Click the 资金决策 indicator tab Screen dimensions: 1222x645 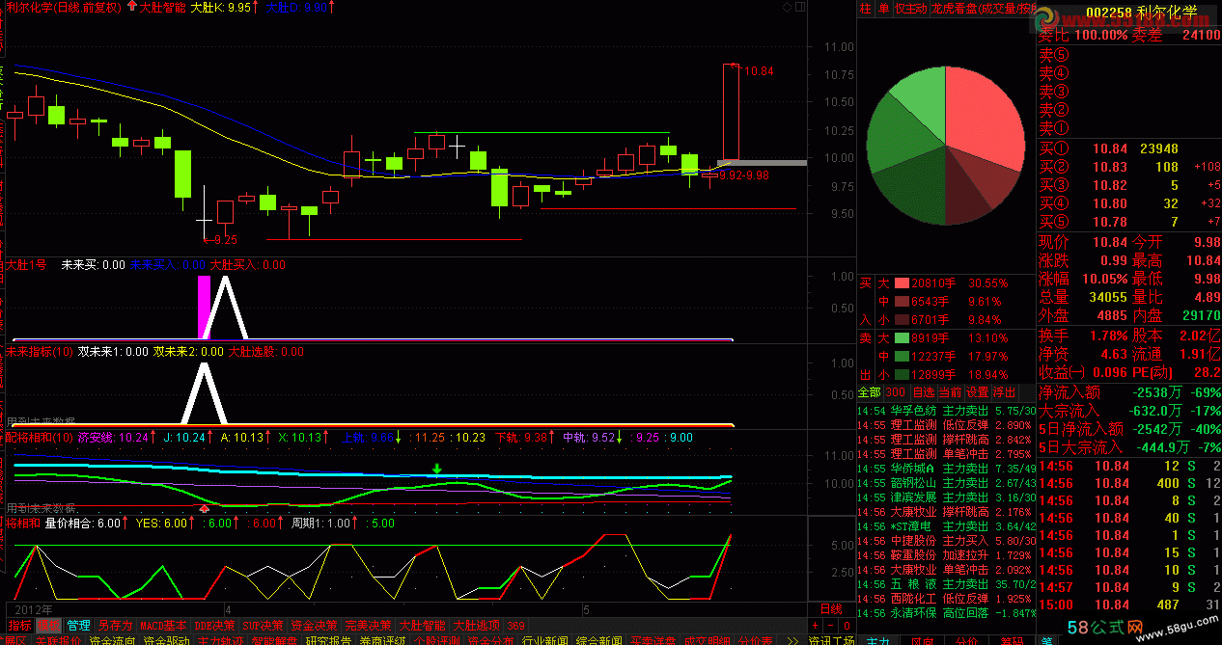[x=315, y=626]
